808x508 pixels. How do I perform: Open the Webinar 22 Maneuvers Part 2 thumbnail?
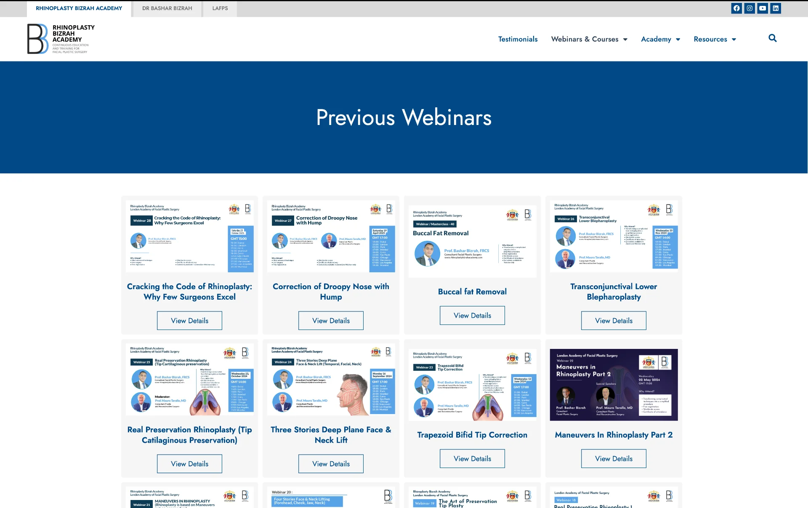[x=614, y=385]
